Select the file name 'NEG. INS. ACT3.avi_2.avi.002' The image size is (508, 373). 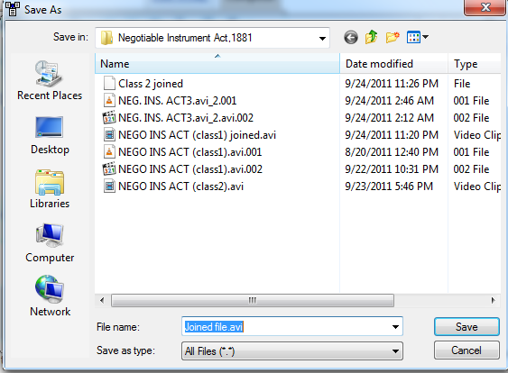(186, 118)
